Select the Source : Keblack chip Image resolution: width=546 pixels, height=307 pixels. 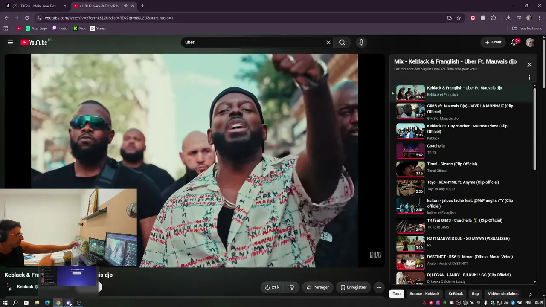424,294
